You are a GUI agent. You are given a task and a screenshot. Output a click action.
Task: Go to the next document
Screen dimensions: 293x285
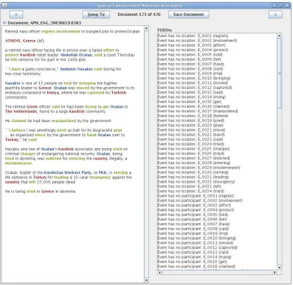pos(275,15)
